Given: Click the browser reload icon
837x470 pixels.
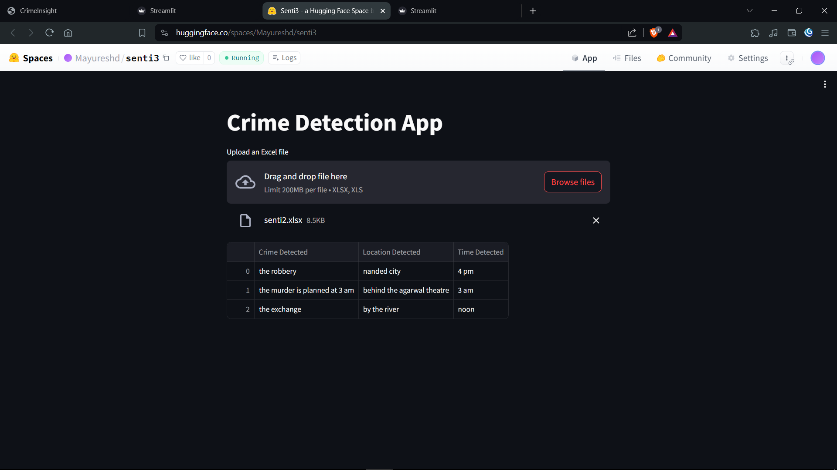Looking at the screenshot, I should point(49,33).
